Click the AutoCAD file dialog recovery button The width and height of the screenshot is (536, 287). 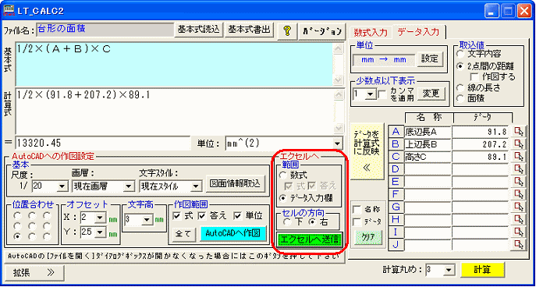(175, 257)
